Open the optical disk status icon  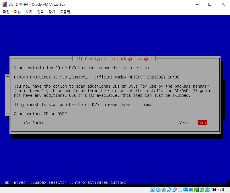coord(158,190)
